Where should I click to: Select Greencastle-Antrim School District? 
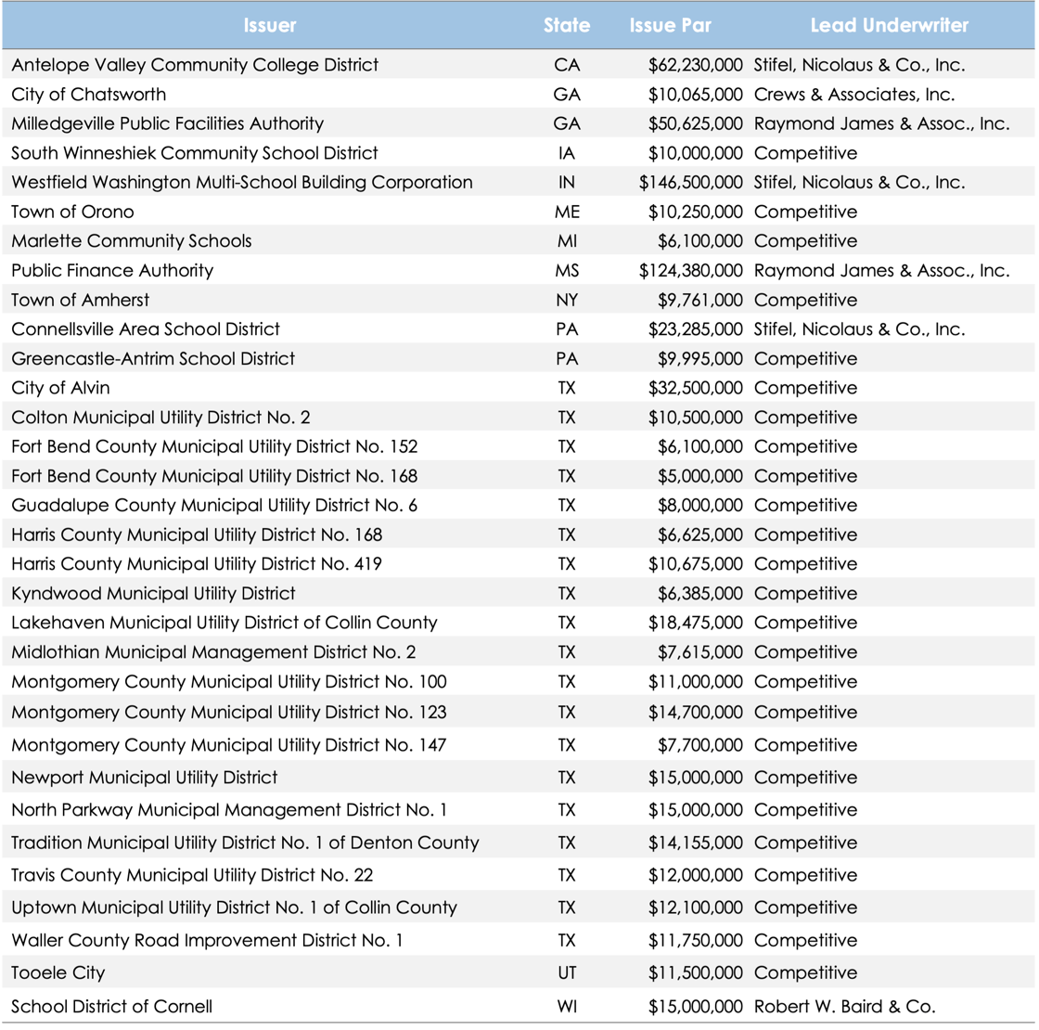pos(153,358)
